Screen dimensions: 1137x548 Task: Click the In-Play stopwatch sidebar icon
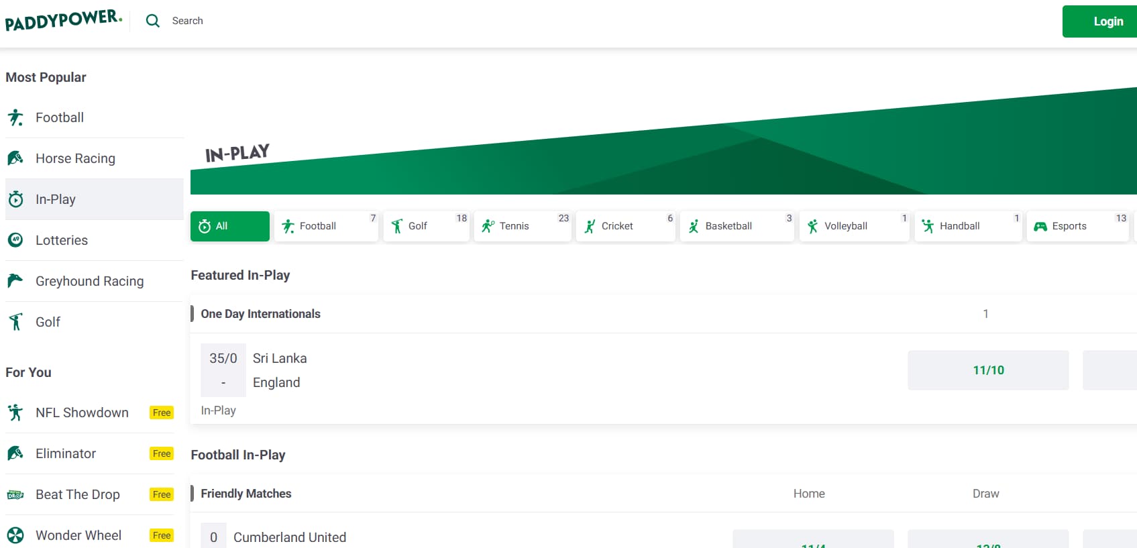pos(15,199)
